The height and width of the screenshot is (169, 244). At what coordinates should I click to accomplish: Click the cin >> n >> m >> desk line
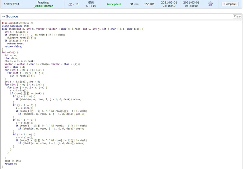20,61
